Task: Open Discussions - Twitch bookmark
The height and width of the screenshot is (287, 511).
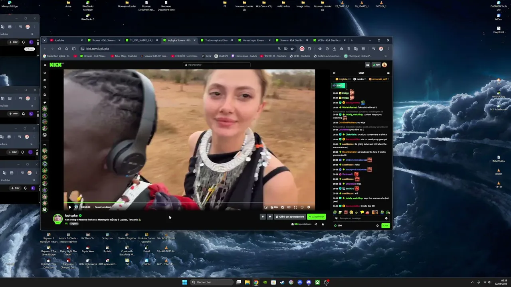Action: [244, 56]
